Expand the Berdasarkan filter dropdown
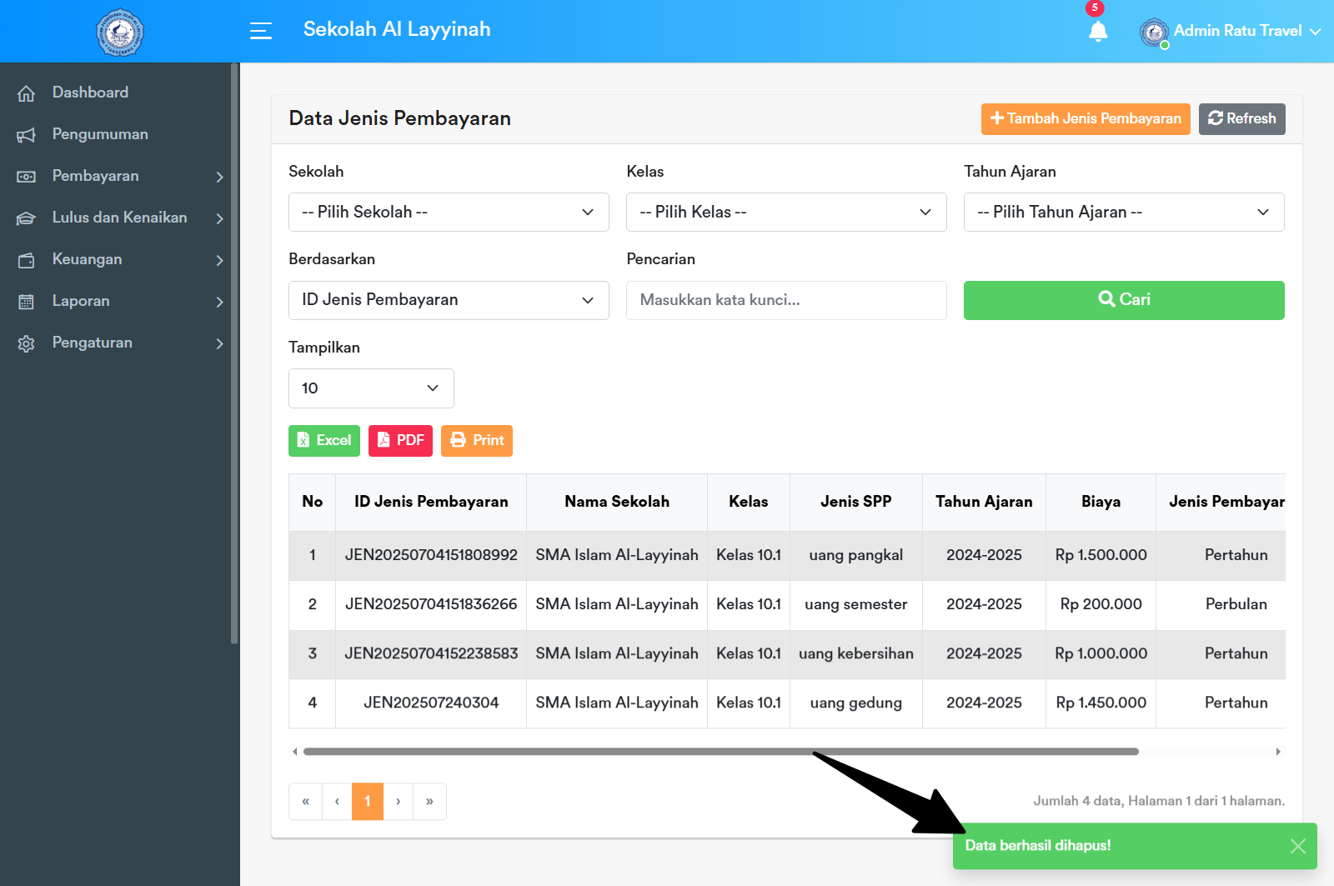 pos(449,300)
